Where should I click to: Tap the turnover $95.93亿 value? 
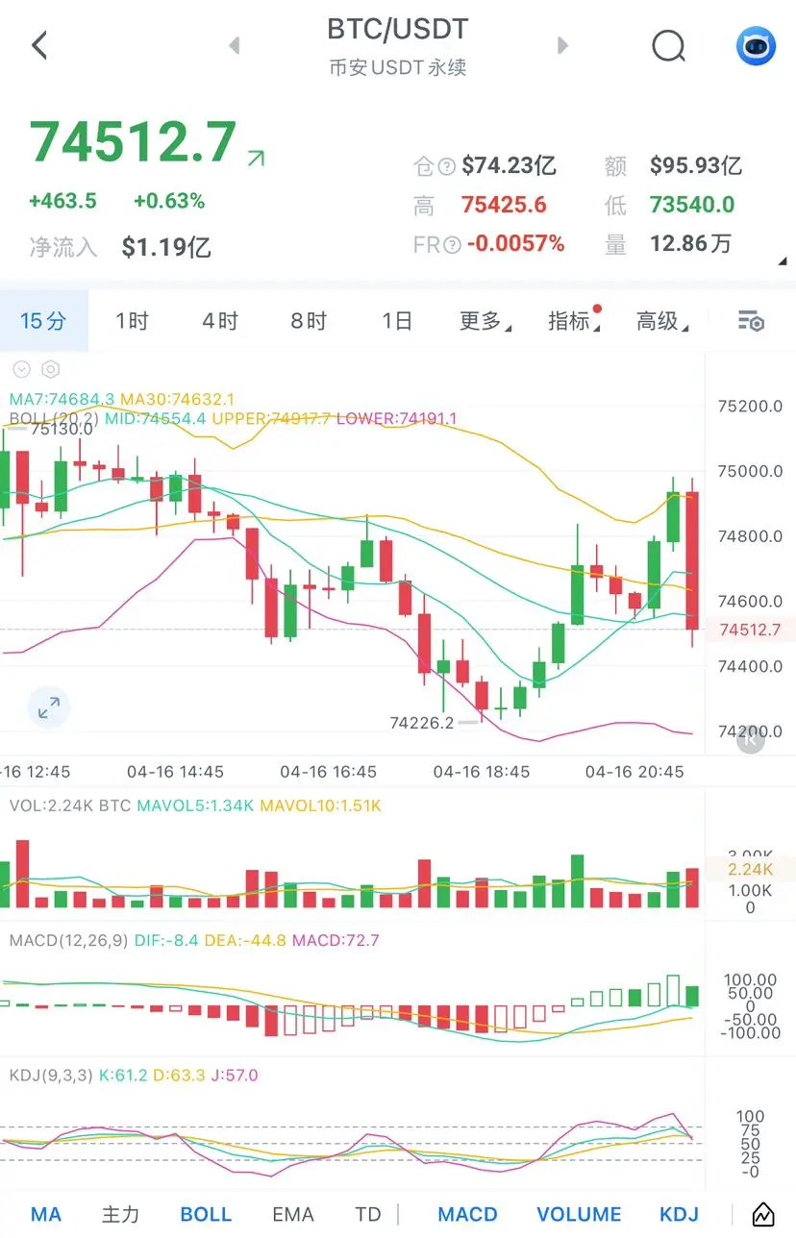[x=696, y=166]
